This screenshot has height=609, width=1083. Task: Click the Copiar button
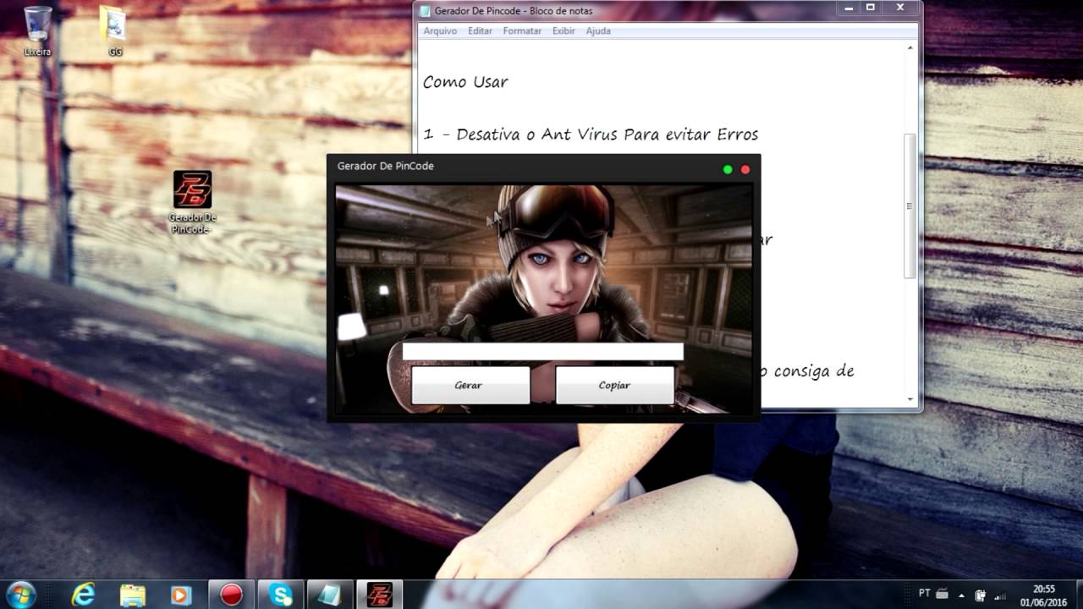coord(614,385)
